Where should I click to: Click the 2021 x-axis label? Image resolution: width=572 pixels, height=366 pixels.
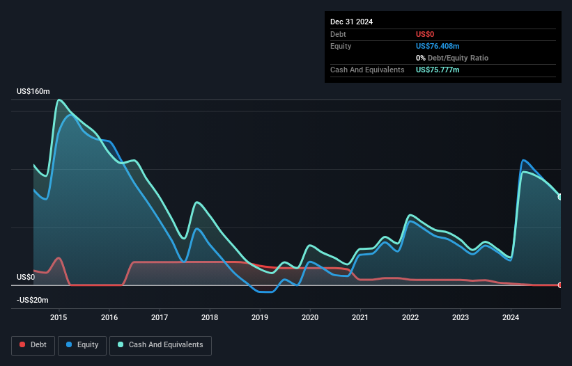tap(360, 317)
